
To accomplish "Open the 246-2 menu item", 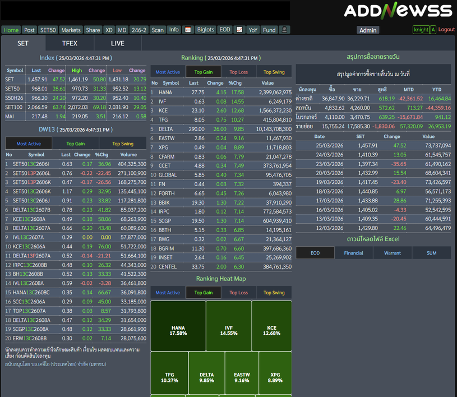I will point(139,30).
